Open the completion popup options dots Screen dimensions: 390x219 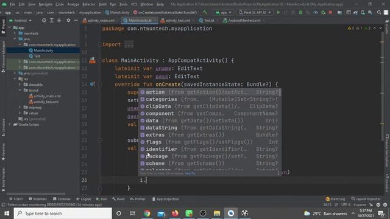[x=278, y=173]
